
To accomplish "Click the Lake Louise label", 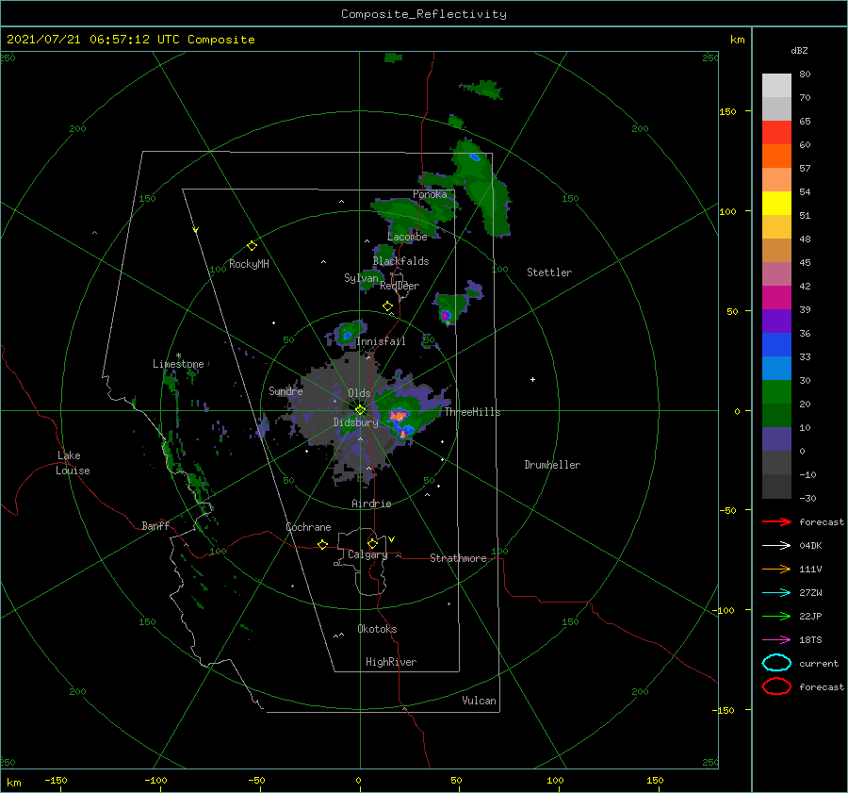I will point(73,463).
